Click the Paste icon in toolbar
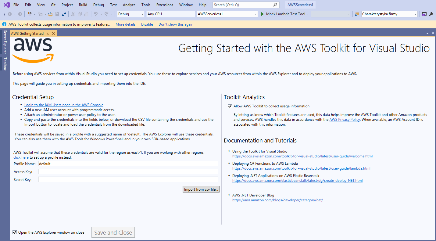The image size is (436, 241). (87, 14)
